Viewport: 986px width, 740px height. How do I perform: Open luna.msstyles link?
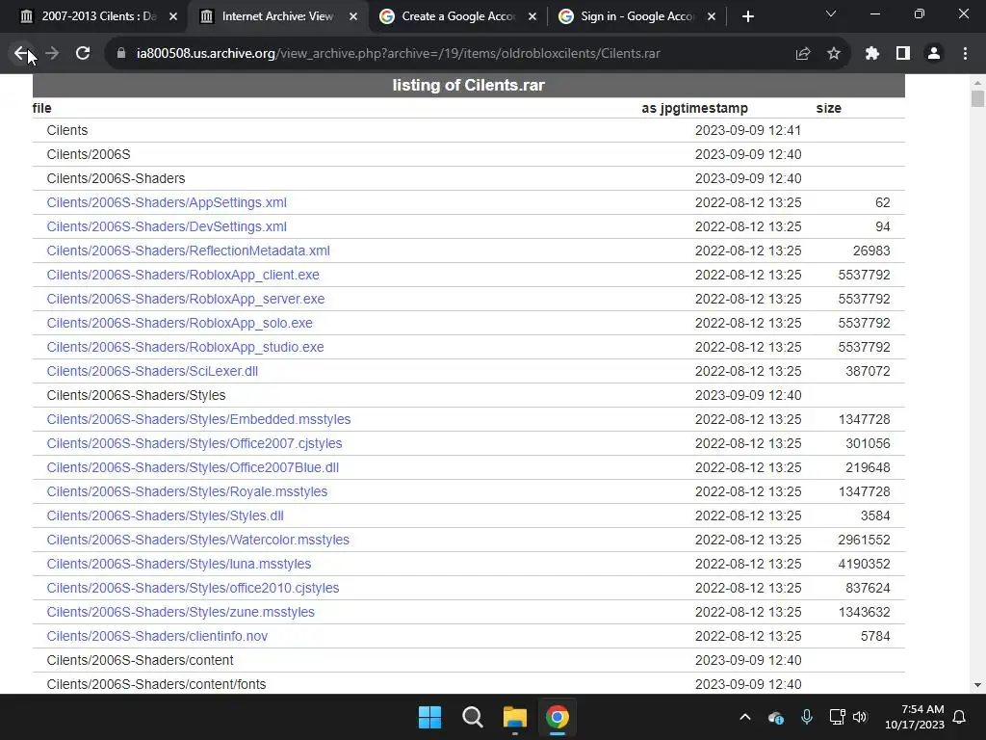[x=178, y=564]
